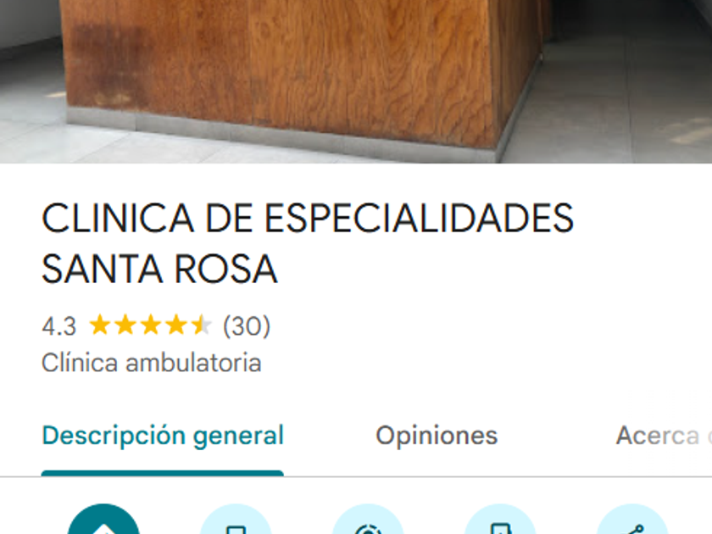Click the half-filled fifth rating star
The width and height of the screenshot is (712, 534).
[201, 325]
